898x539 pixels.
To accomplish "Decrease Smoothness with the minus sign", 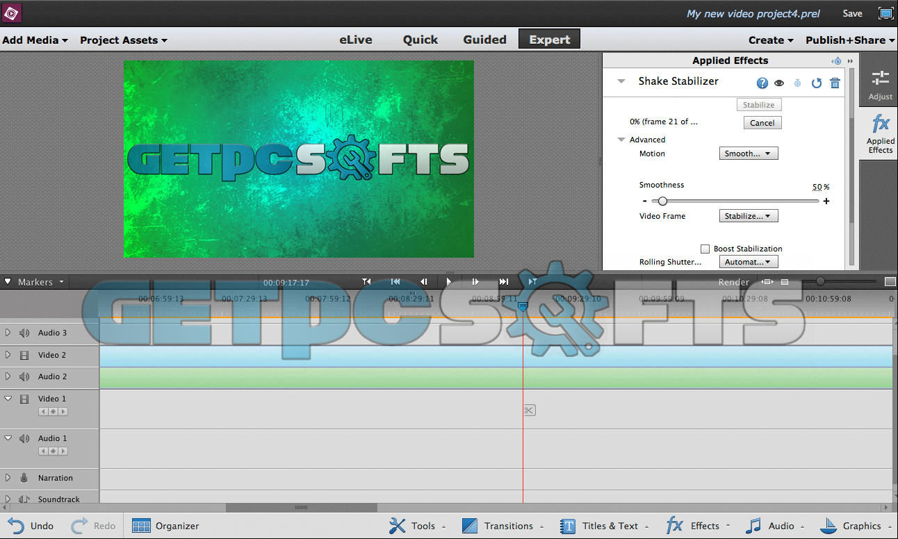I will point(645,201).
